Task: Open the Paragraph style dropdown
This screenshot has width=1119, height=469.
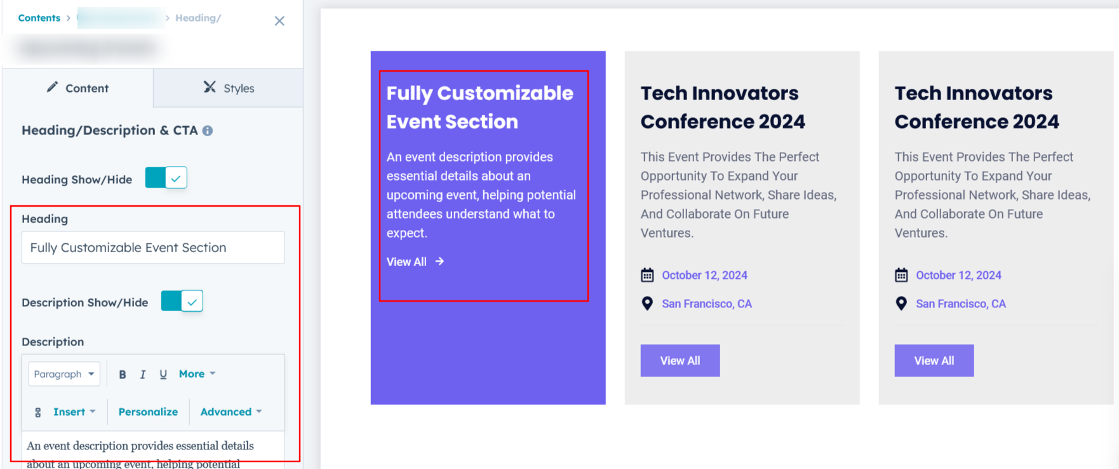Action: click(x=64, y=374)
